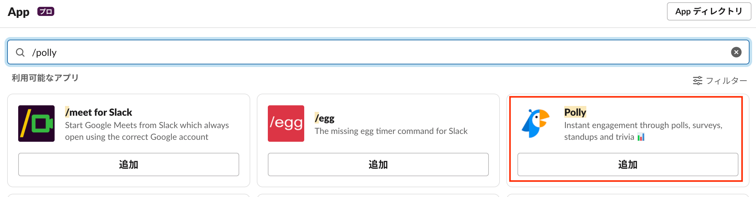
Task: Click into the /polly search field
Action: (x=358, y=52)
